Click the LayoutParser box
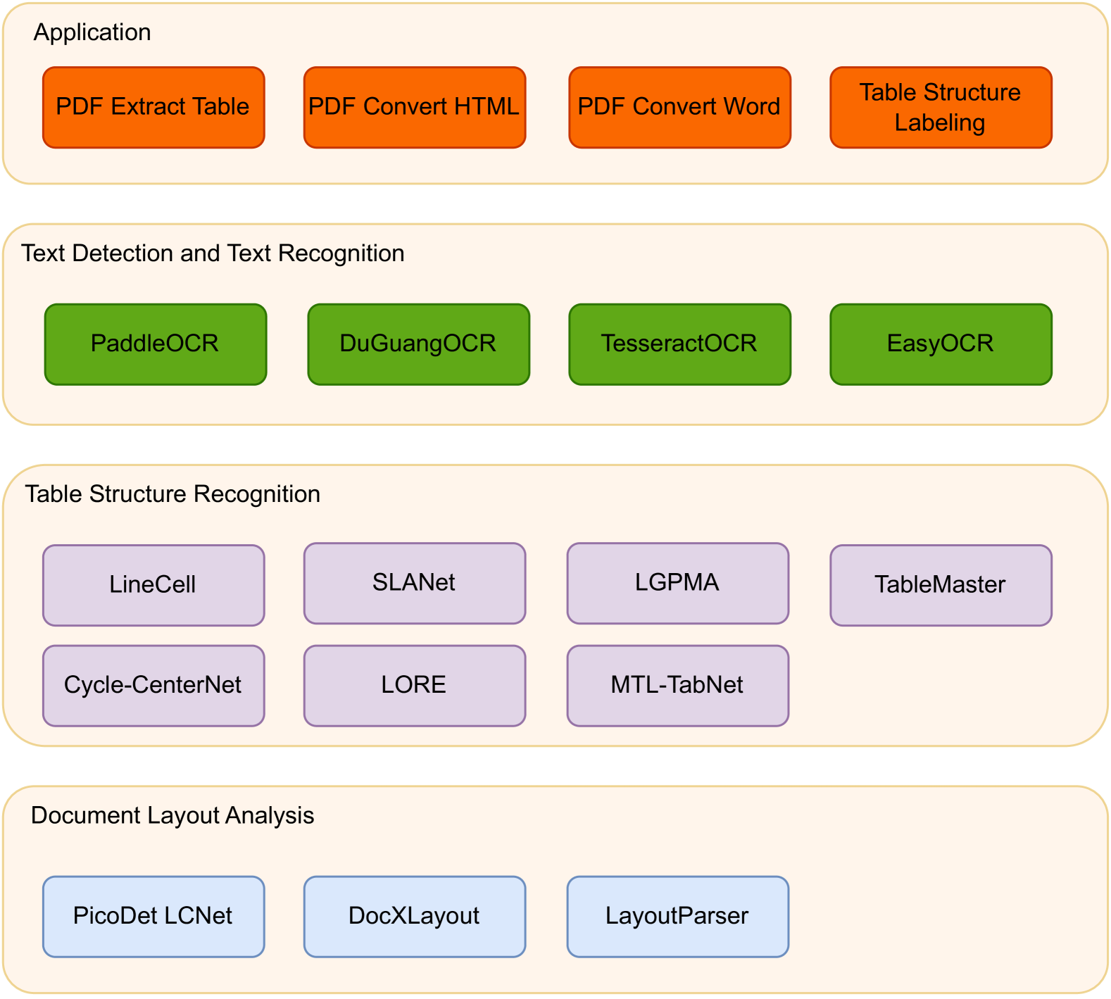 (x=678, y=917)
